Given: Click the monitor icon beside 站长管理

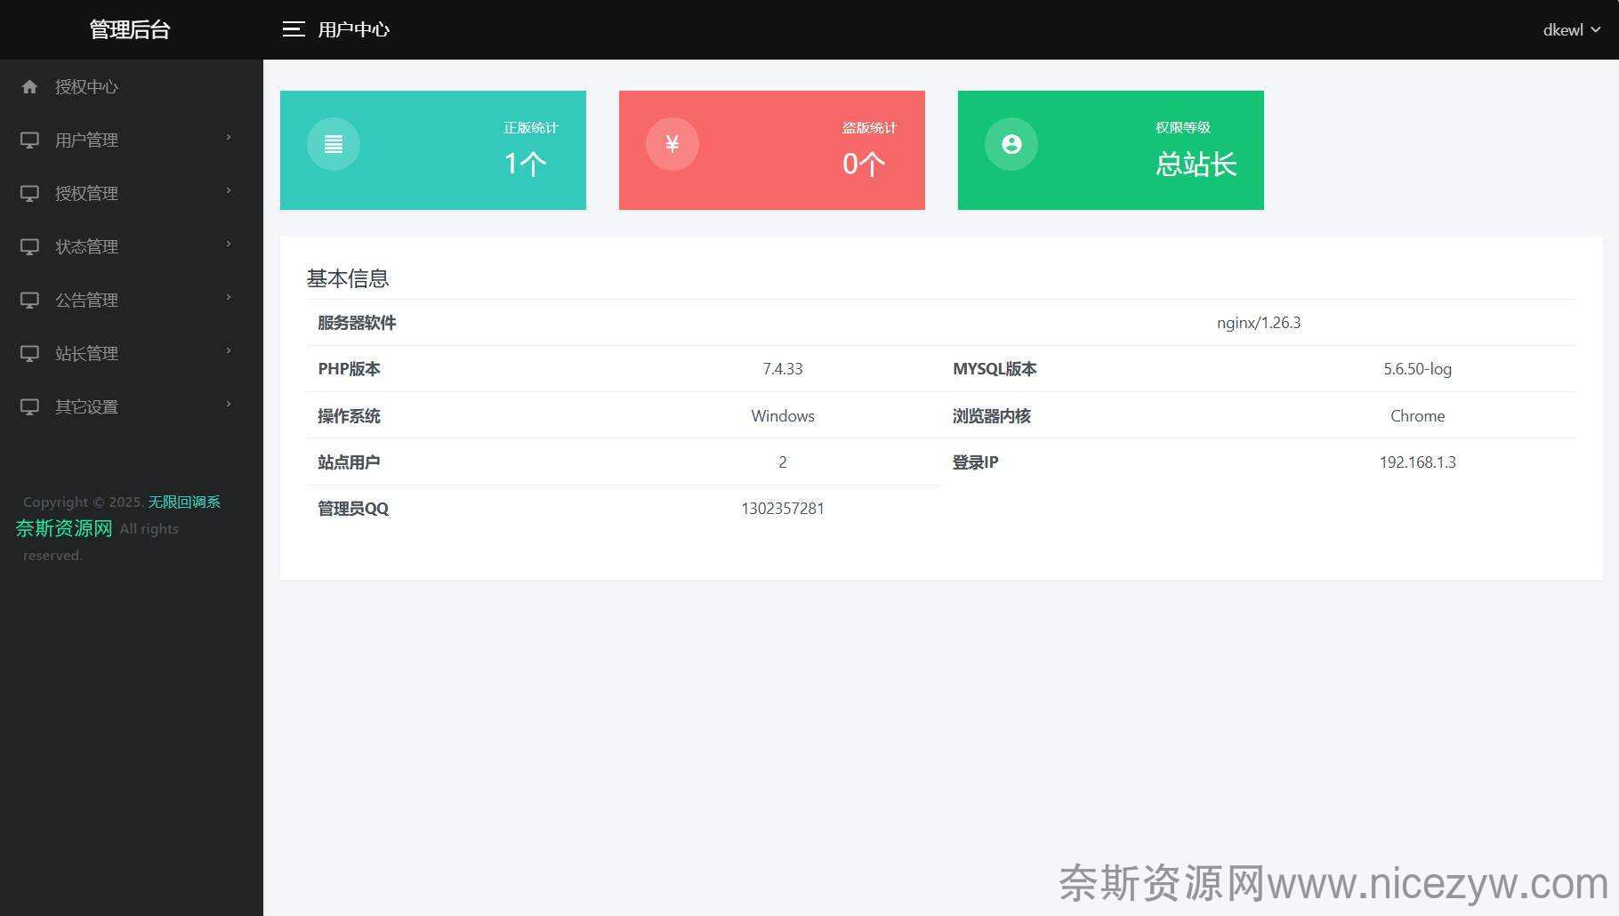Looking at the screenshot, I should click(x=29, y=353).
